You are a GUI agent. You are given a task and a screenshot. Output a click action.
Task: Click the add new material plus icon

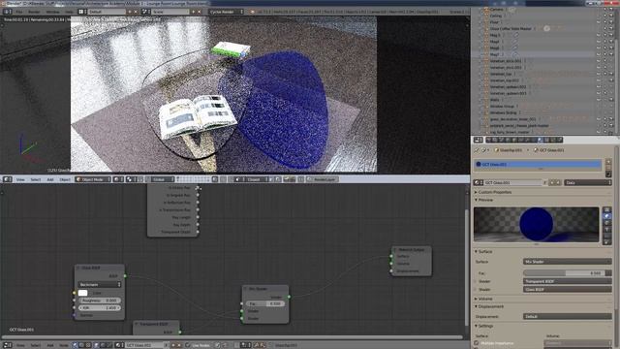pyautogui.click(x=552, y=183)
